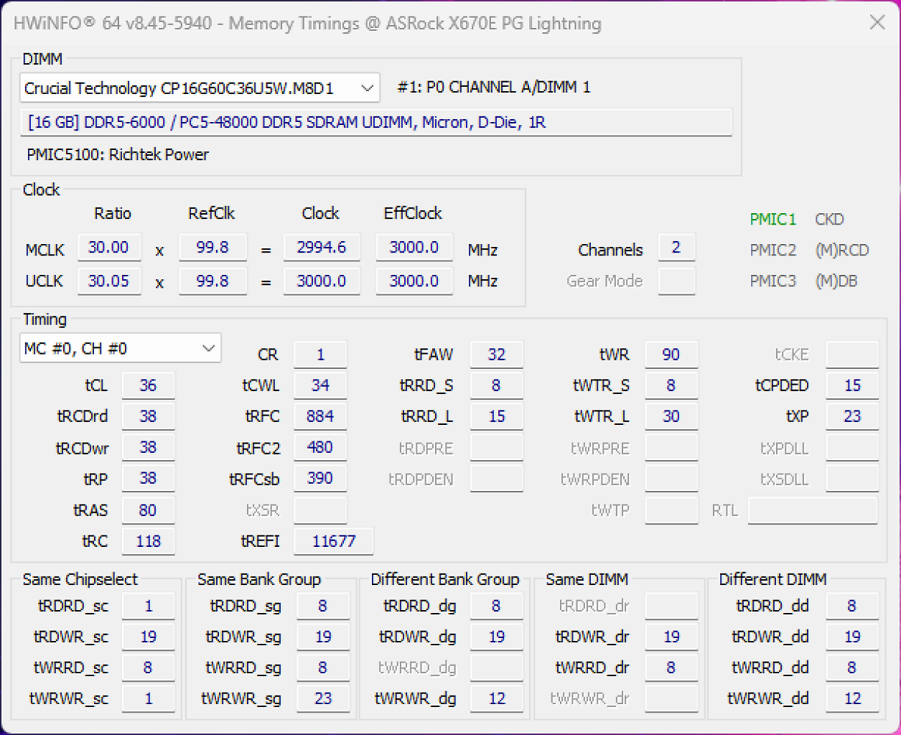Click the MCLK Clock value 2994.6
The image size is (901, 735).
click(322, 248)
